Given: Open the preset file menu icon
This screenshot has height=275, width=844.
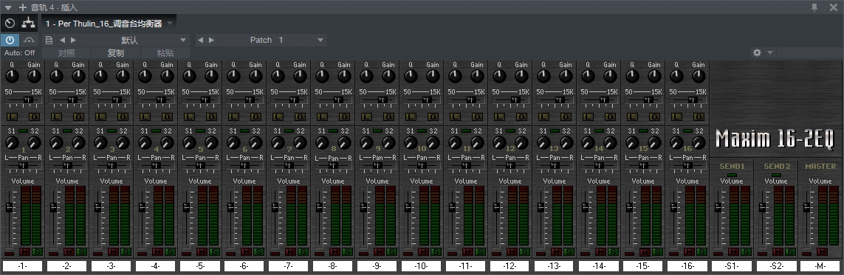Looking at the screenshot, I should pyautogui.click(x=49, y=40).
